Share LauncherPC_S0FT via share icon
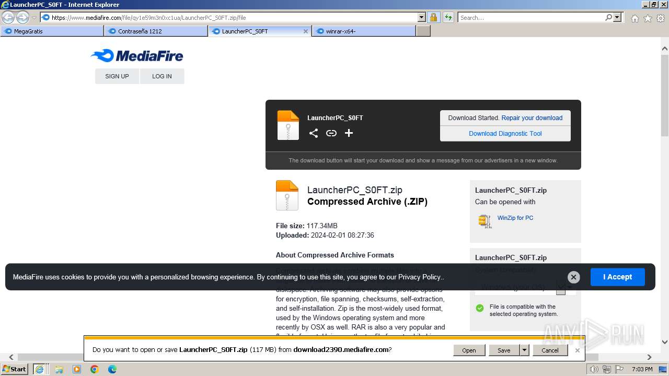The height and width of the screenshot is (376, 669). coord(314,133)
